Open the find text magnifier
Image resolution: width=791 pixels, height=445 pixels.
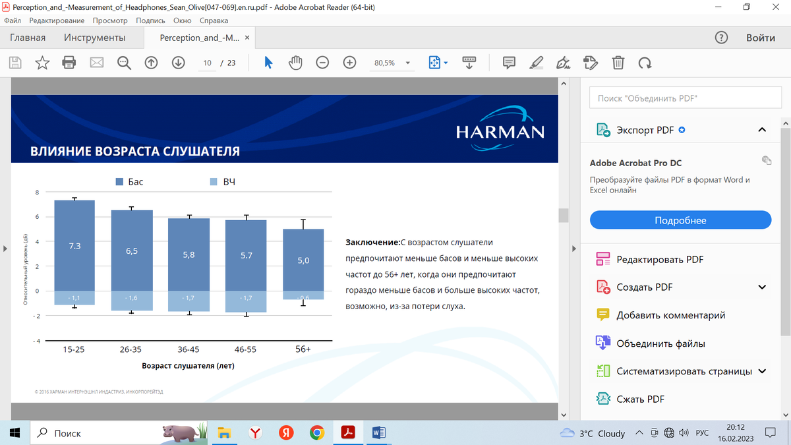pyautogui.click(x=124, y=63)
